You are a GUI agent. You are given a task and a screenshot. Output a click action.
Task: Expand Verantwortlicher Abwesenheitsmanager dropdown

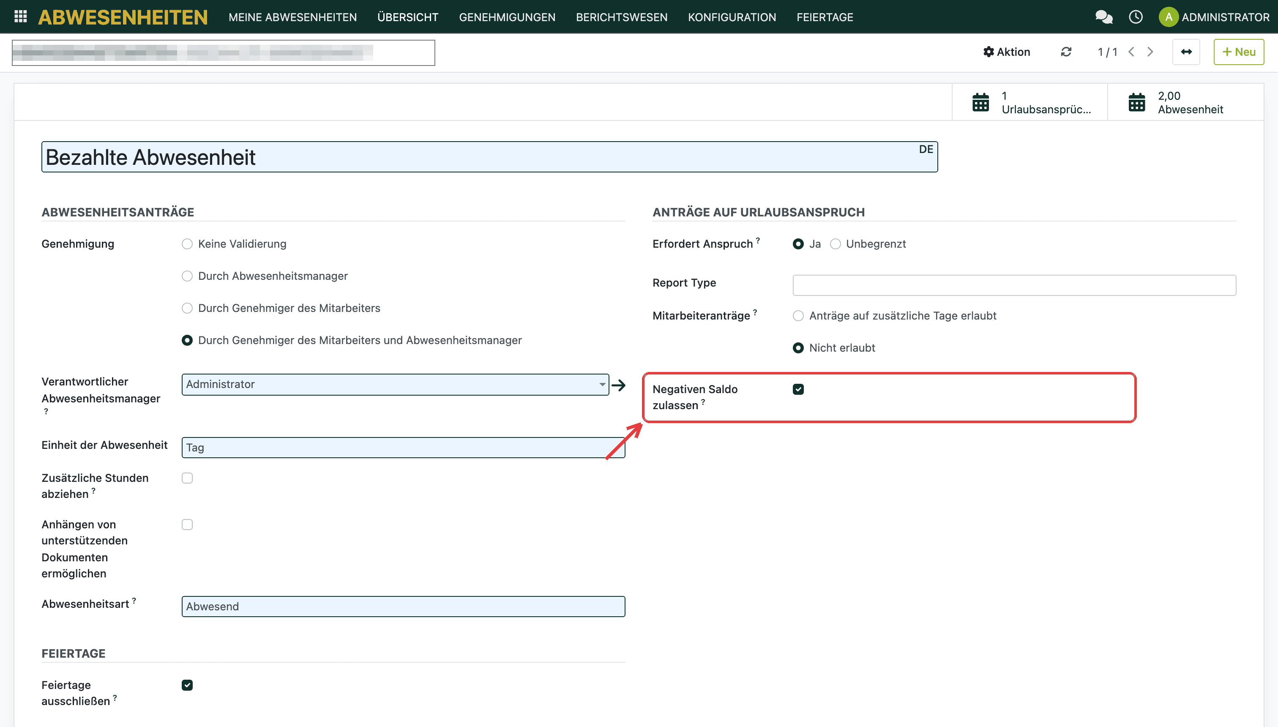coord(396,385)
